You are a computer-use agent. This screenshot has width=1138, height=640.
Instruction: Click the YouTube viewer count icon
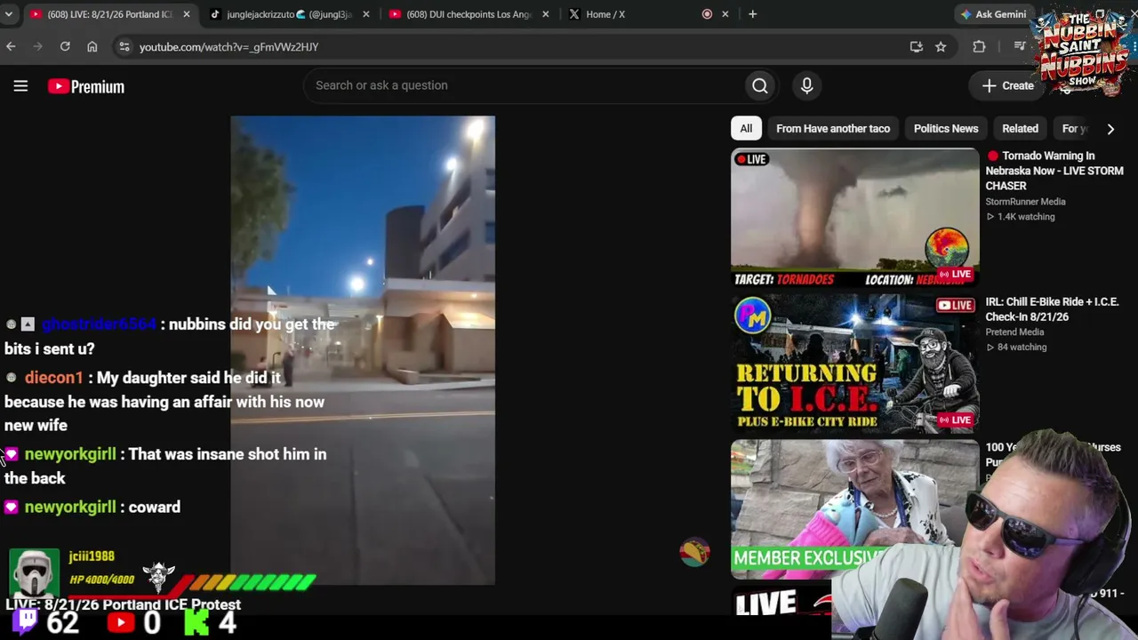119,622
